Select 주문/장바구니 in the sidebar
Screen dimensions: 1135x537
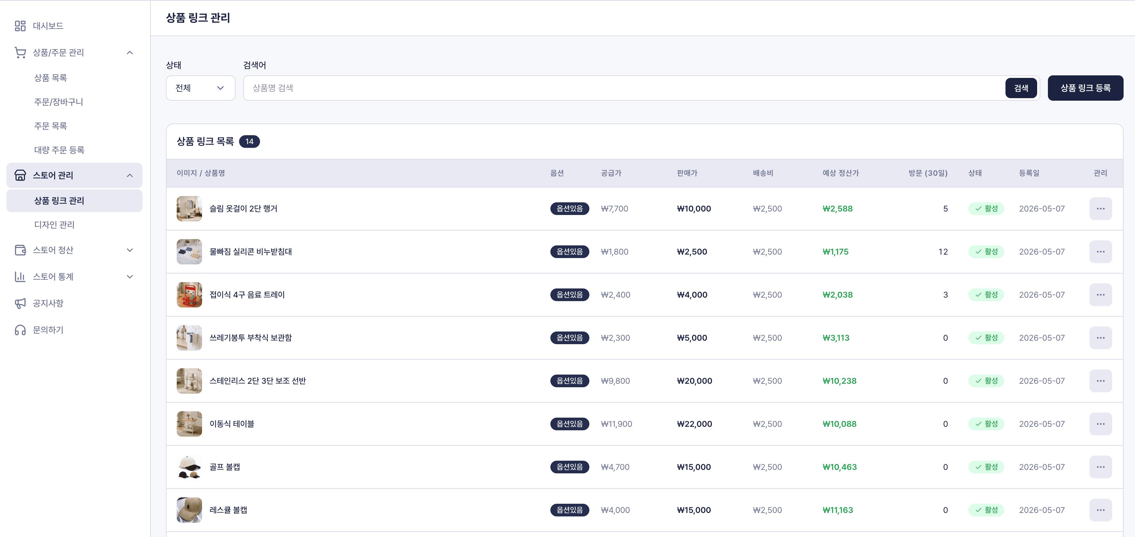tap(58, 102)
